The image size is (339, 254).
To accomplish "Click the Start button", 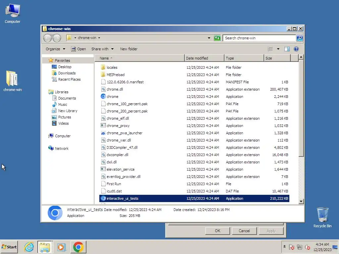I will pos(9,247).
